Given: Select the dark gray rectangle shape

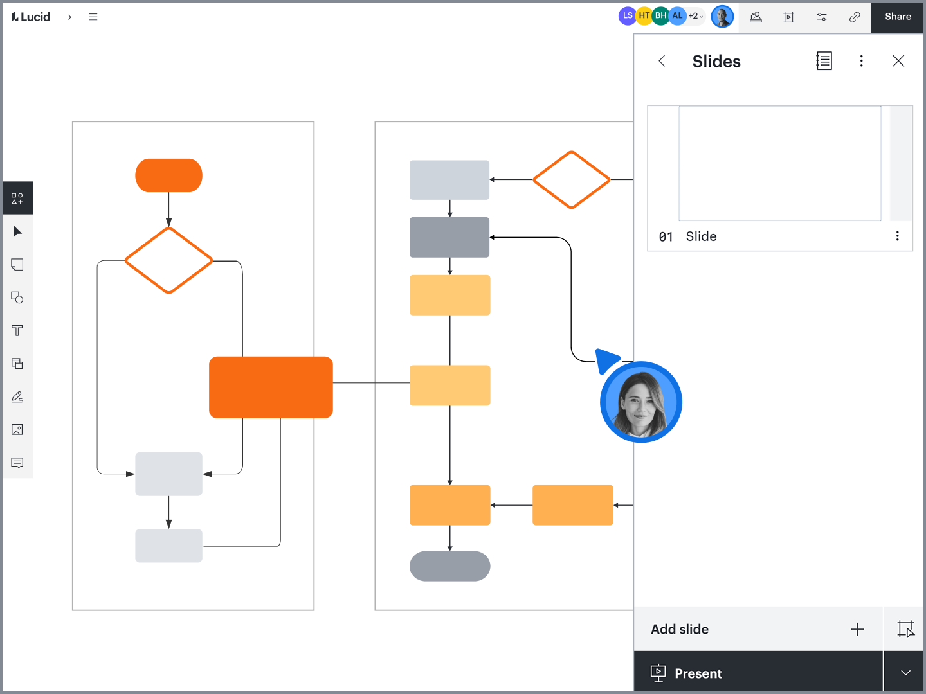Looking at the screenshot, I should [x=449, y=237].
